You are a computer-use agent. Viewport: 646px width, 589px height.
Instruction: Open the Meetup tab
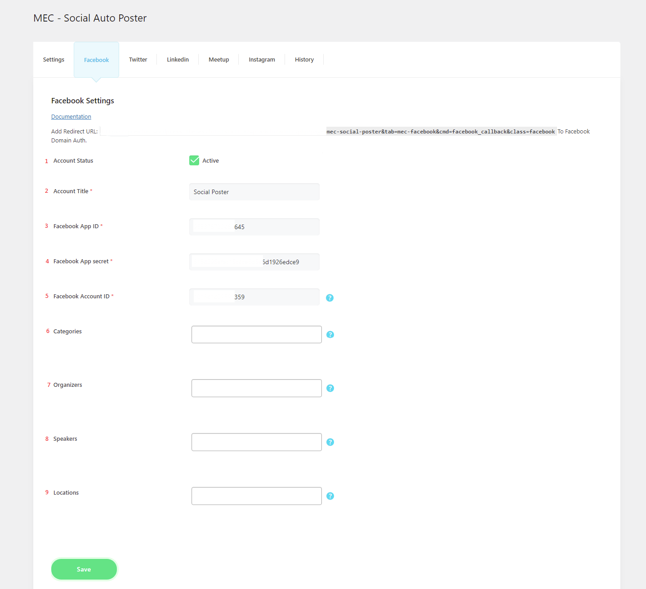coord(218,60)
